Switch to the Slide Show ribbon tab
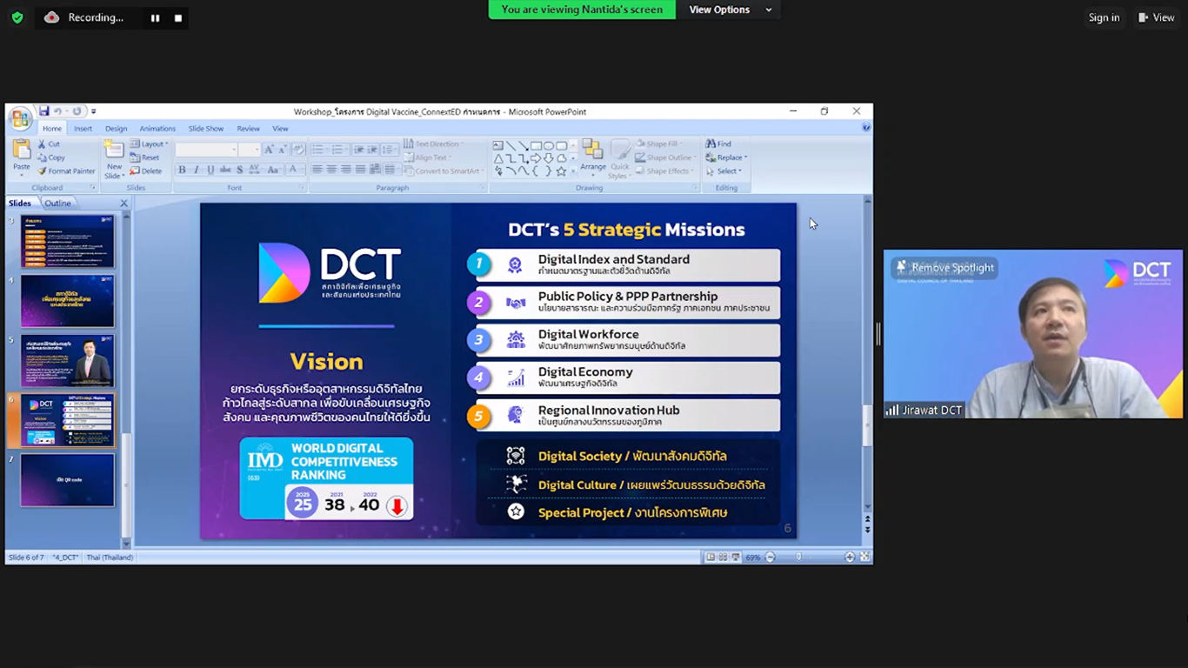The image size is (1188, 668). 206,129
